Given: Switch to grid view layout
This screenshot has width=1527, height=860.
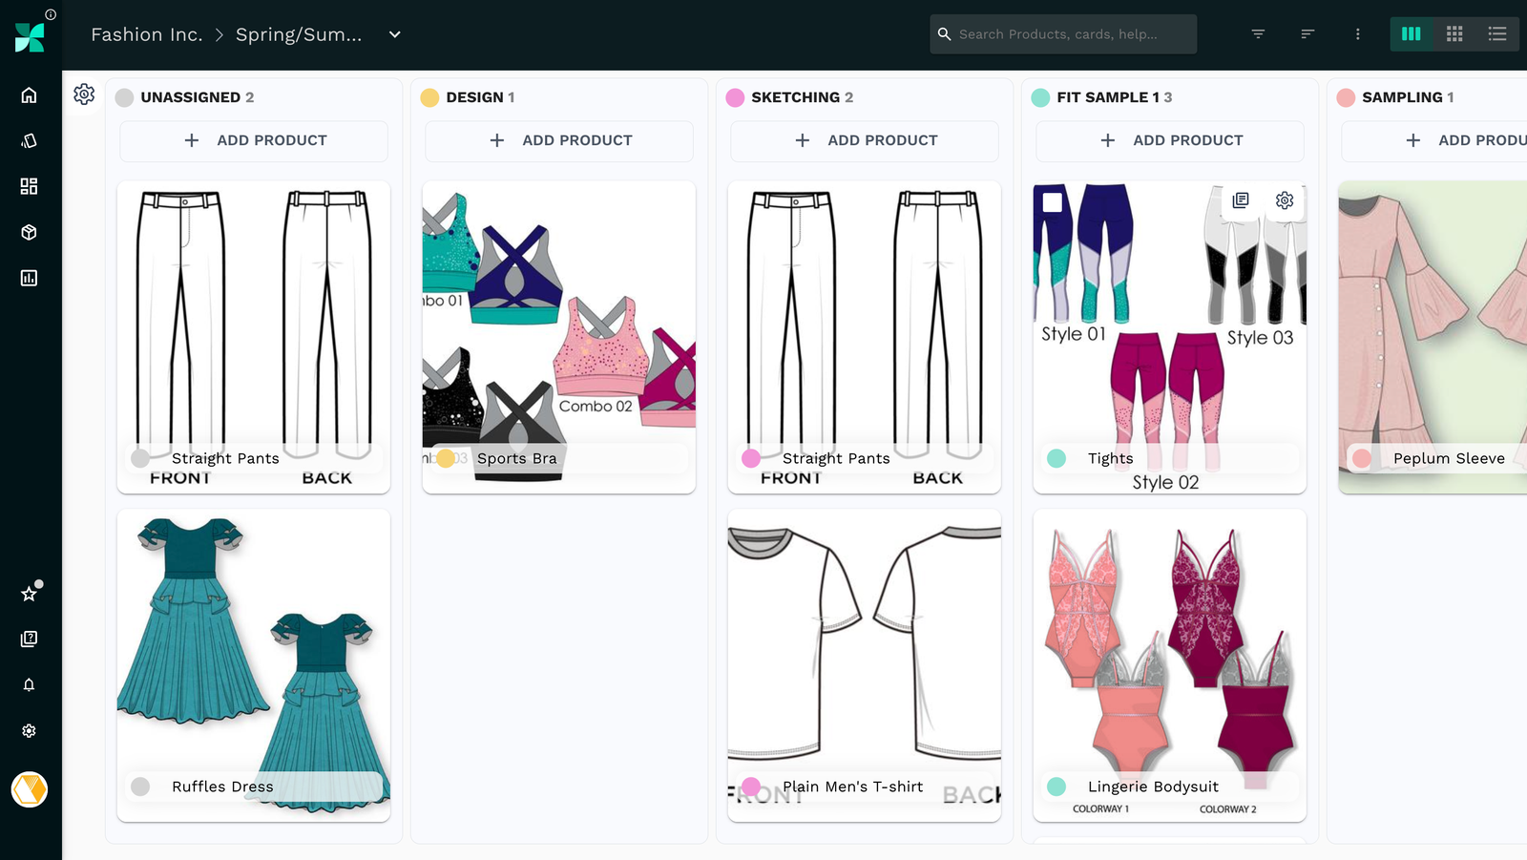Looking at the screenshot, I should click(1454, 33).
